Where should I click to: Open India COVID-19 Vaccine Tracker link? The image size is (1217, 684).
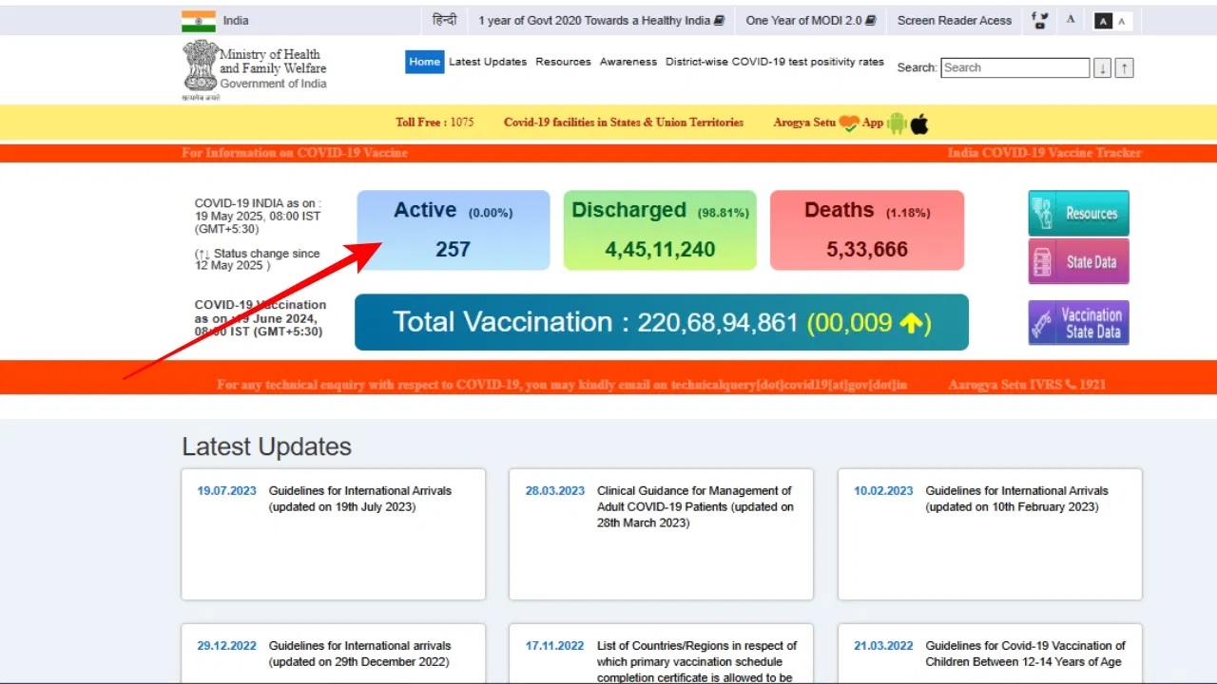click(x=1044, y=153)
